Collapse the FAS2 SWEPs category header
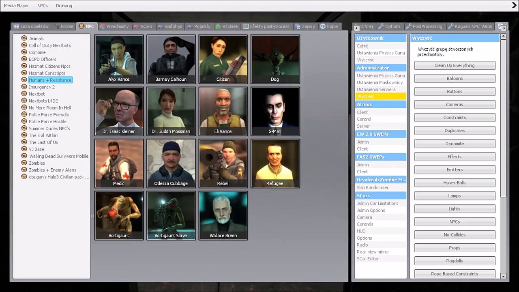The width and height of the screenshot is (519, 292). [380, 157]
